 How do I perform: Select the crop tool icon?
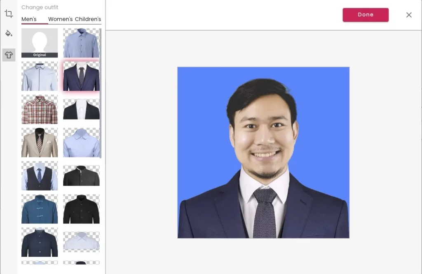click(9, 14)
